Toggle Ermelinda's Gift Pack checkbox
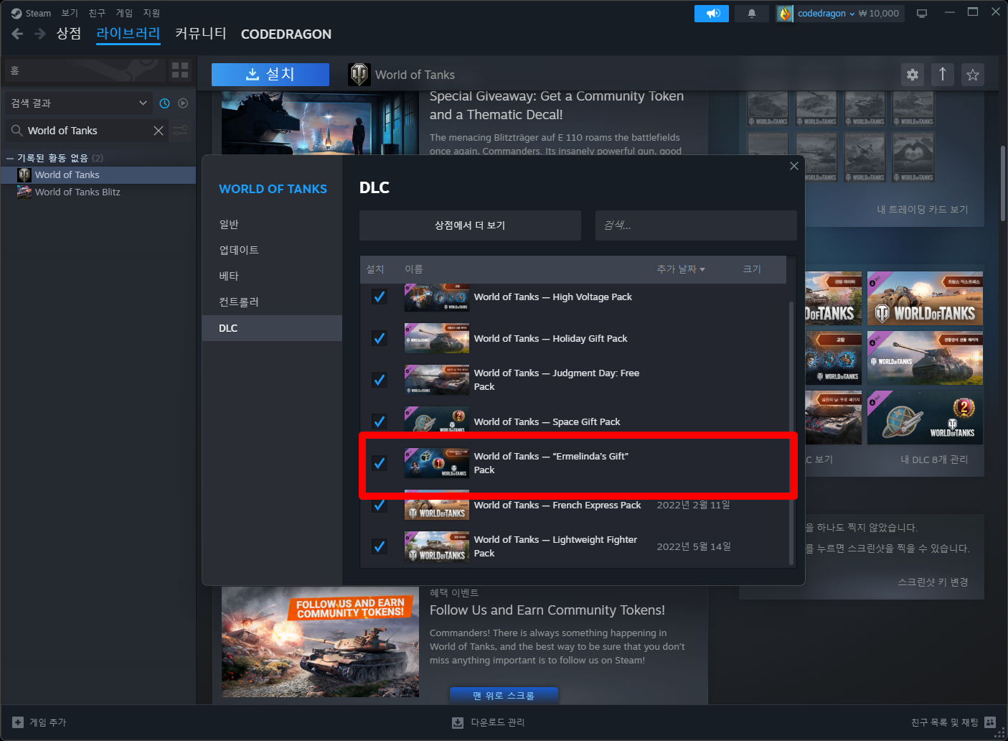The image size is (1008, 741). point(380,463)
